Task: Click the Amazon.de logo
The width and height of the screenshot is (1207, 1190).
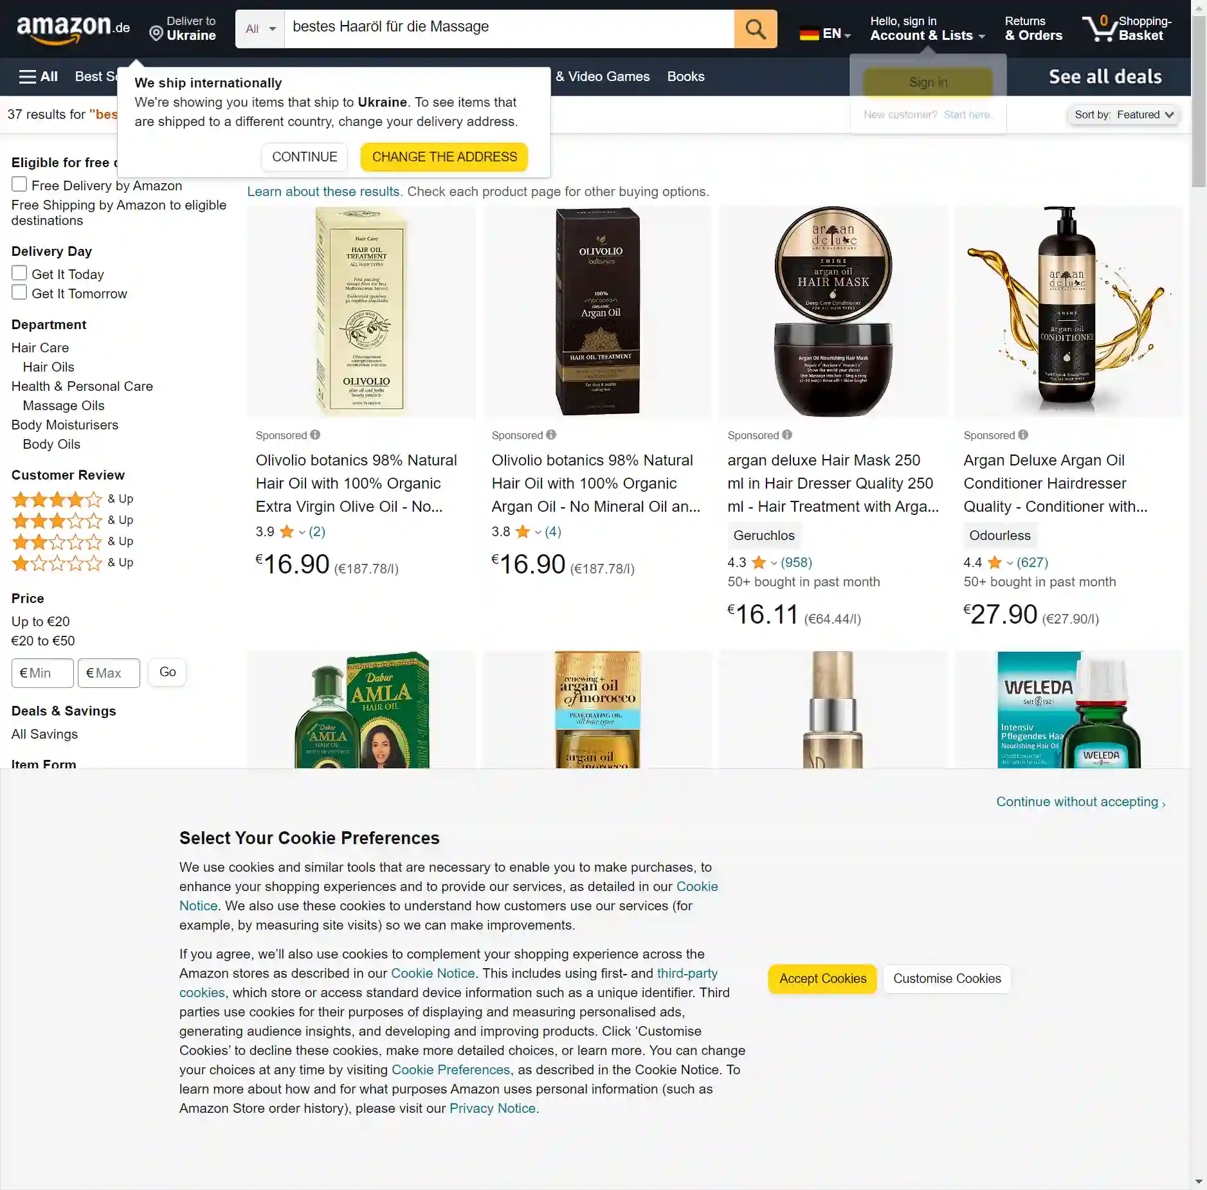Action: [x=73, y=29]
